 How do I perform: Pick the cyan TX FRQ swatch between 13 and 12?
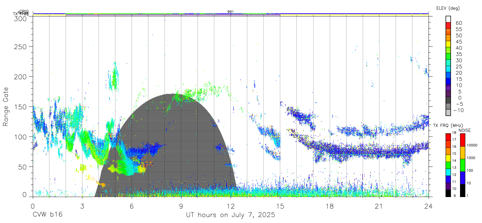click(448, 172)
